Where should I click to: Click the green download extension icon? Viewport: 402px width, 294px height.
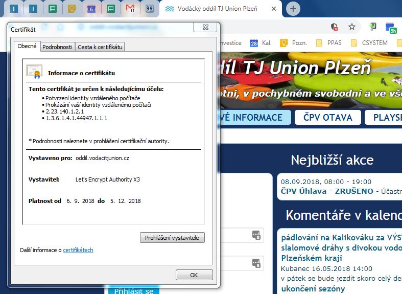coord(373,27)
